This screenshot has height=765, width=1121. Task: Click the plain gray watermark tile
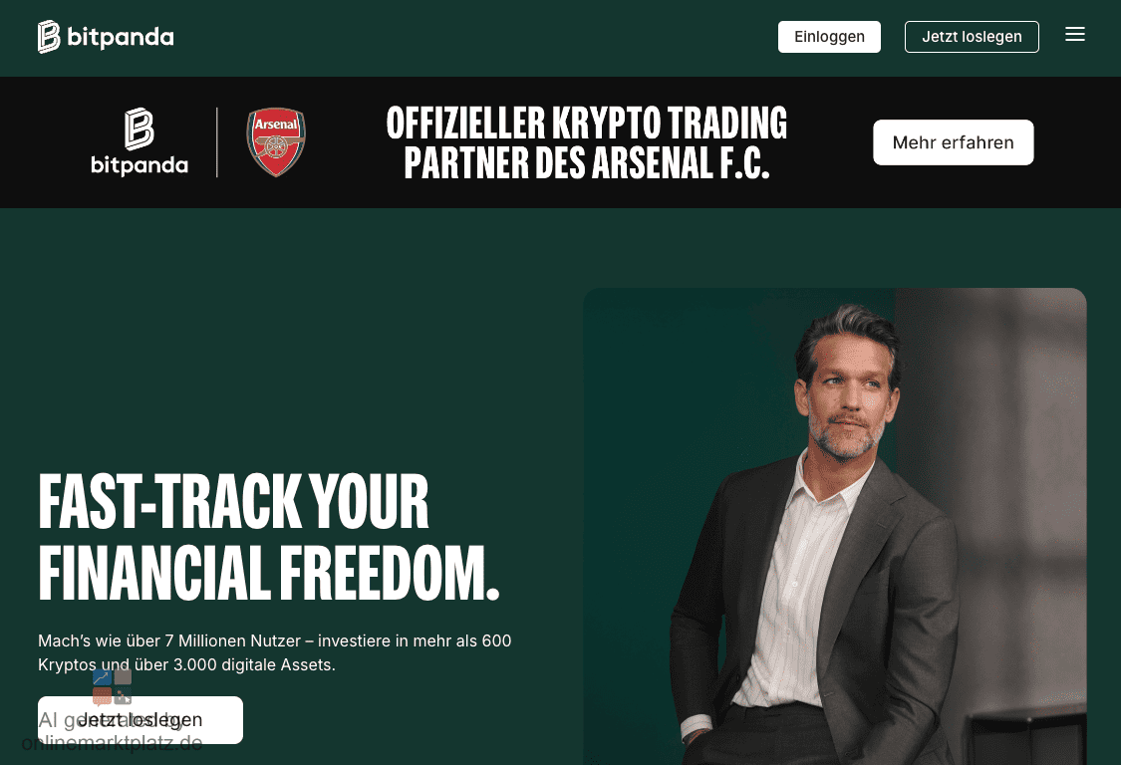coord(123,676)
